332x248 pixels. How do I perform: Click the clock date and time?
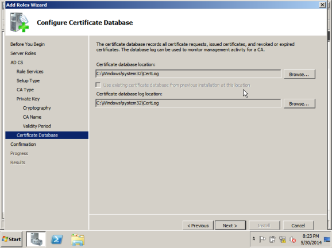tap(311, 239)
